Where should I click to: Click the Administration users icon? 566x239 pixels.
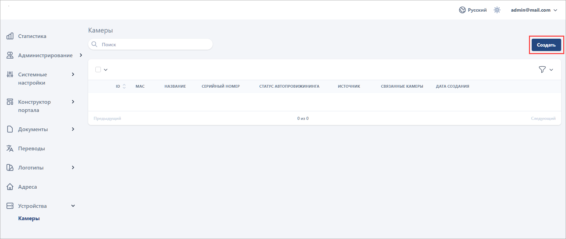10,55
